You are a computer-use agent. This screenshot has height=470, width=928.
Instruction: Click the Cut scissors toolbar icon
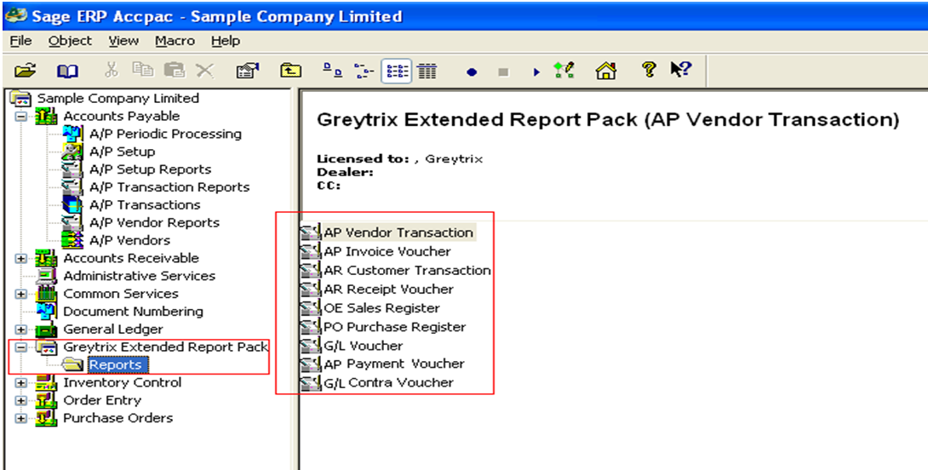[112, 71]
